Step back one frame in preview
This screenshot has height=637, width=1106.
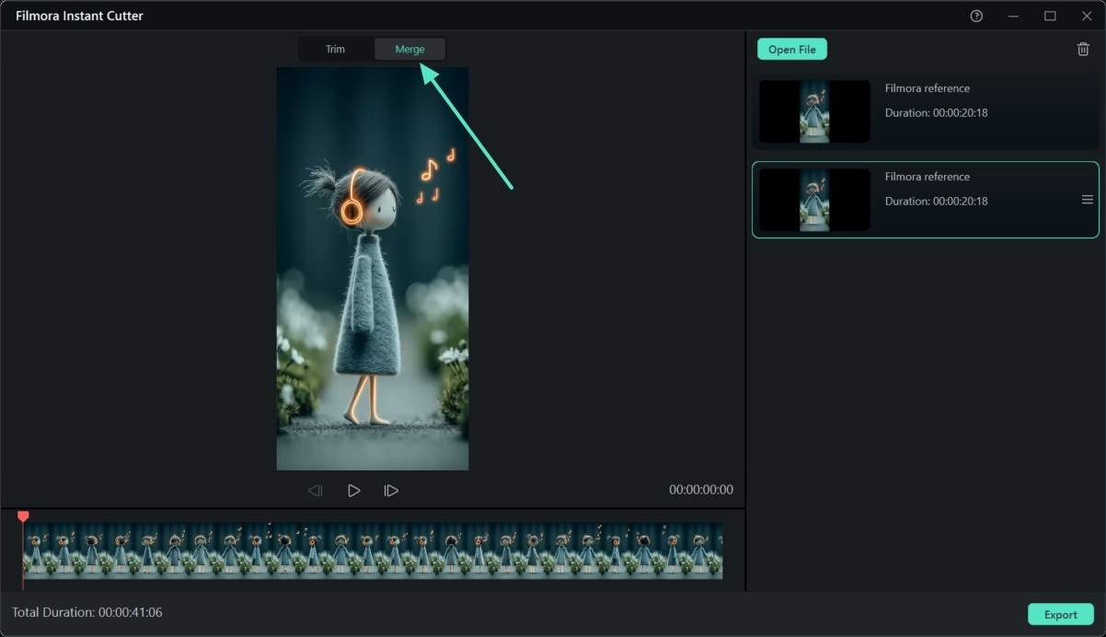[315, 491]
